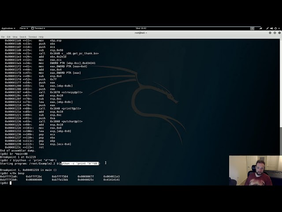Open the View menu in the terminal
The width and height of the screenshot is (282, 212).
point(15,37)
